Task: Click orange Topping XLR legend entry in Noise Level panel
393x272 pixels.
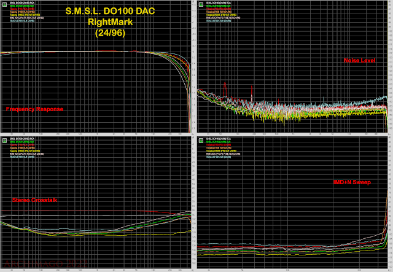Action: point(219,12)
